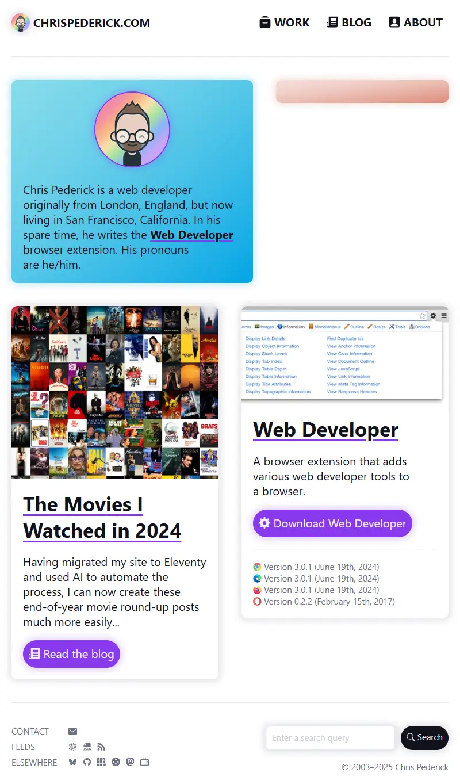This screenshot has height=784, width=460.
Task: Open the CHRISPEDERICK.COM home link
Action: coord(80,23)
